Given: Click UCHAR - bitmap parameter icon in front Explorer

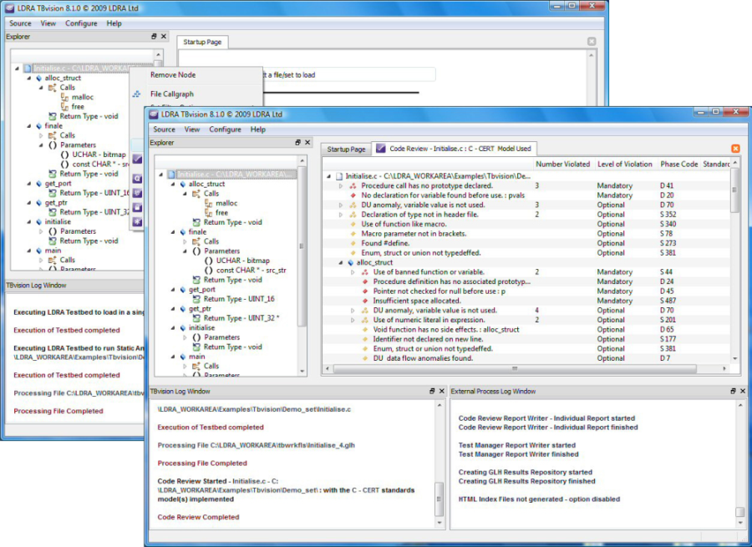Looking at the screenshot, I should pos(209,261).
